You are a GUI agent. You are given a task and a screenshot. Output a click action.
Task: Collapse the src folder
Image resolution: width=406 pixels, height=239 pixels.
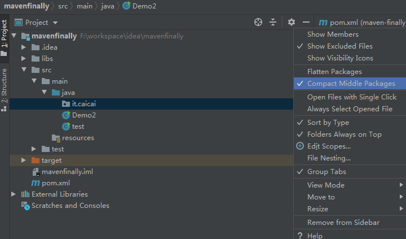click(24, 70)
